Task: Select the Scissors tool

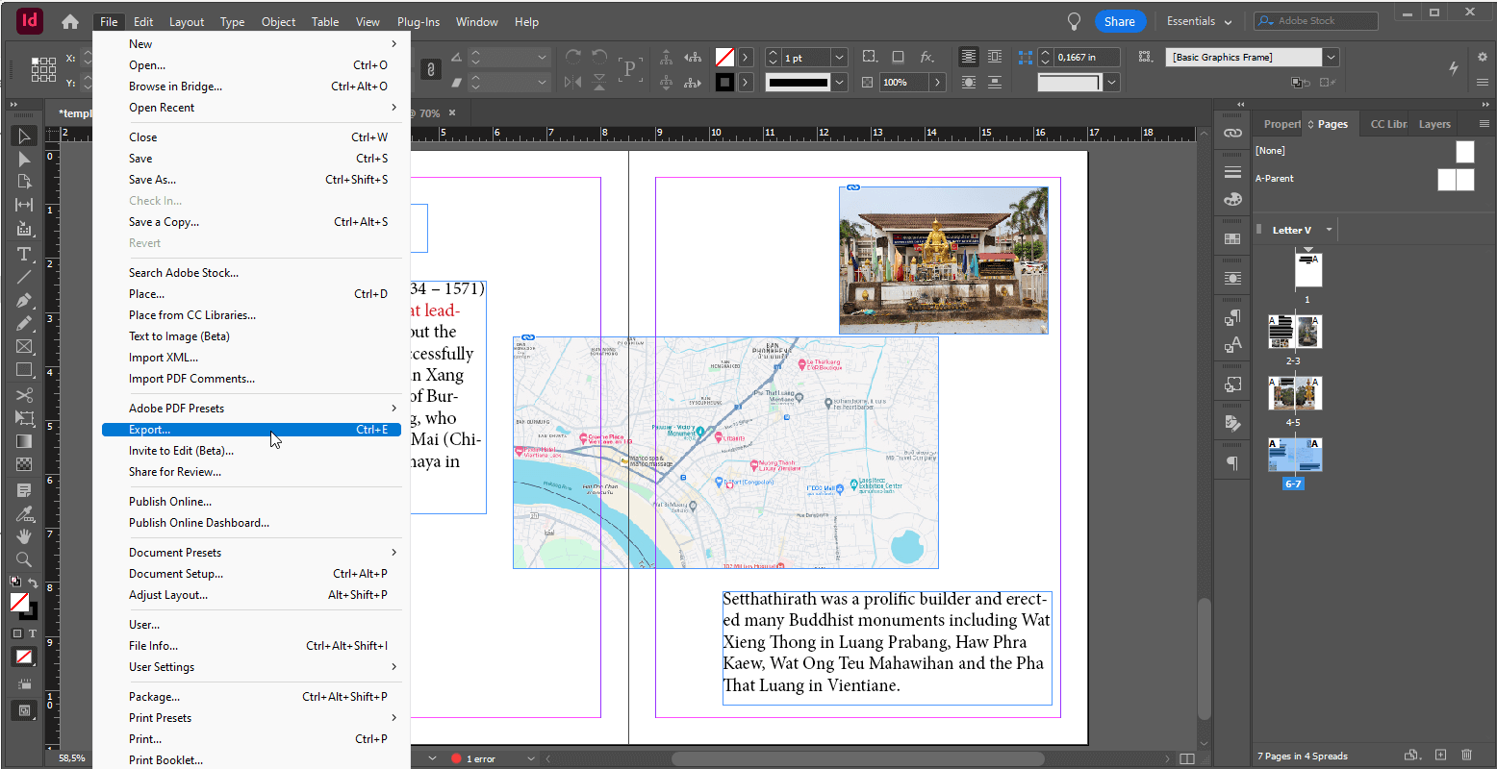Action: click(x=24, y=396)
